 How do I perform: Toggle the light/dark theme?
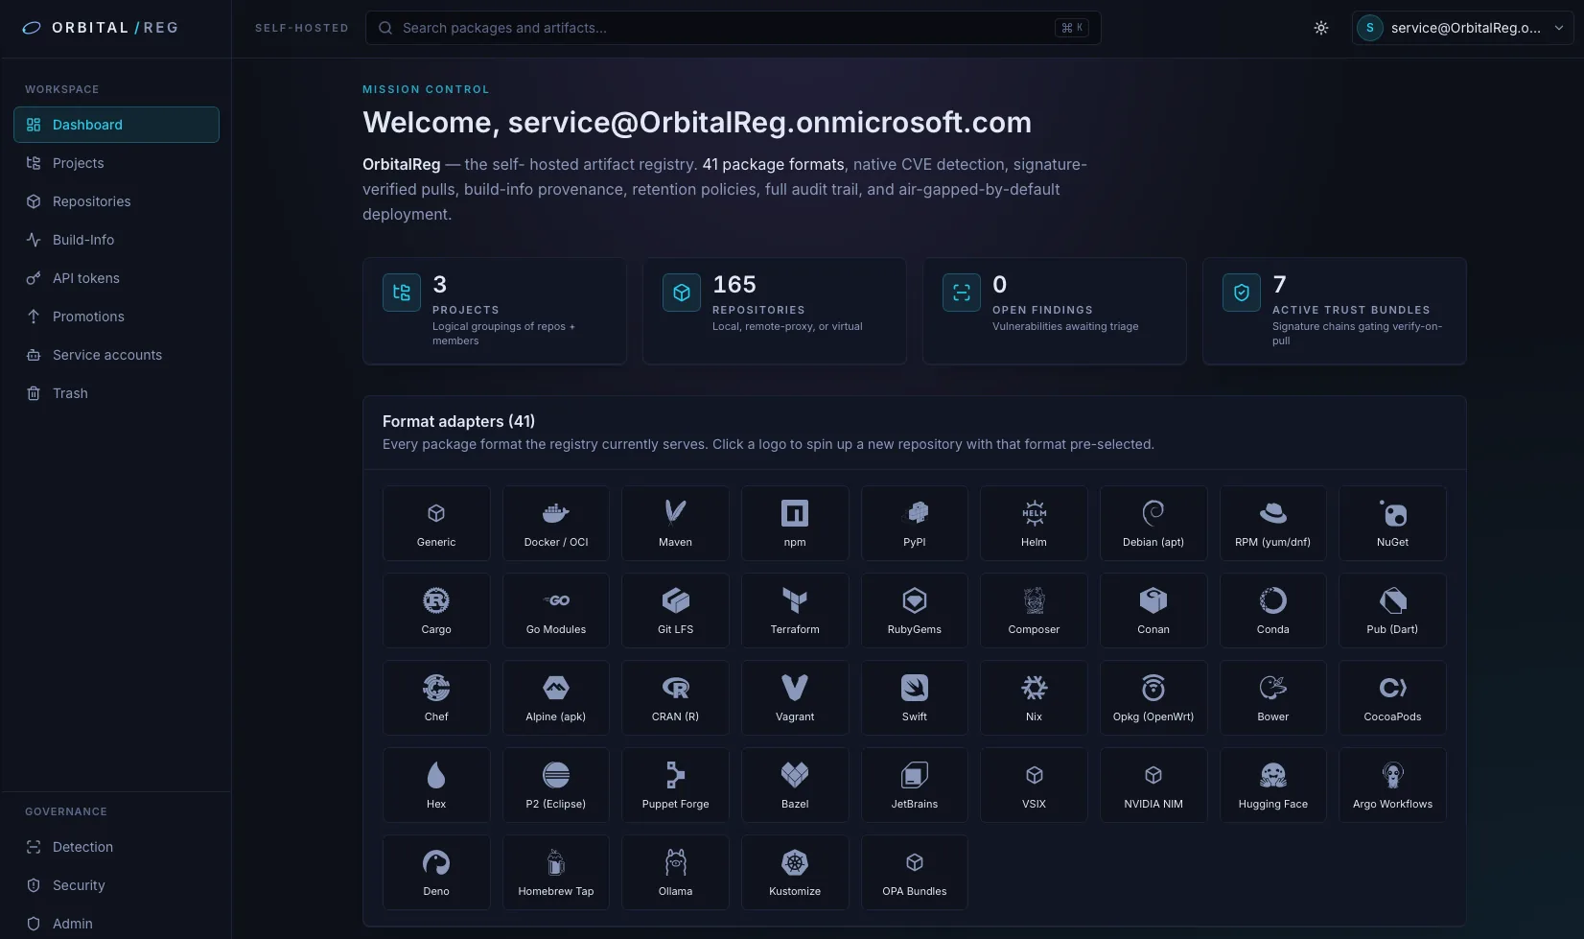[1321, 28]
